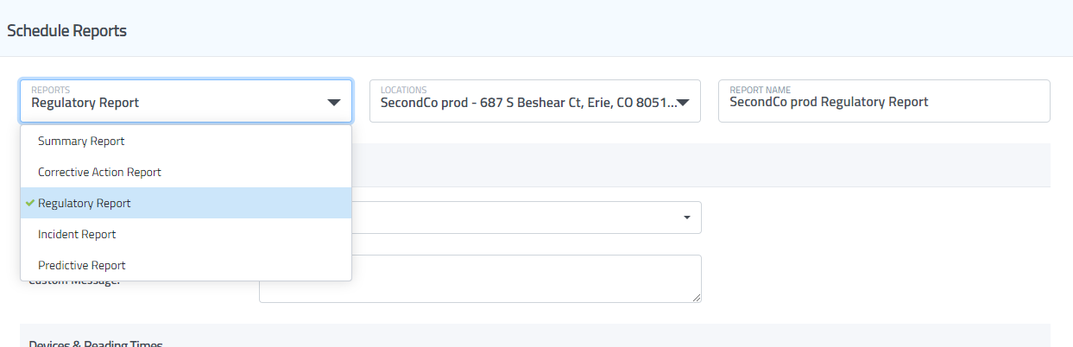This screenshot has height=347, width=1073.
Task: Select Summary Report from the list
Action: pyautogui.click(x=81, y=141)
